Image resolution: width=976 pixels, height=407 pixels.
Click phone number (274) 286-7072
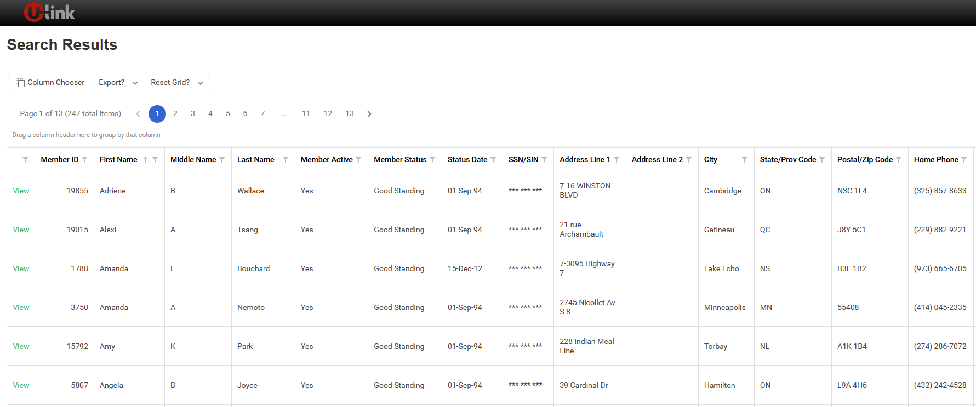pos(940,346)
